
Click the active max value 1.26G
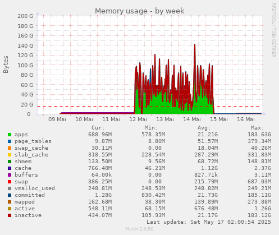263,209
